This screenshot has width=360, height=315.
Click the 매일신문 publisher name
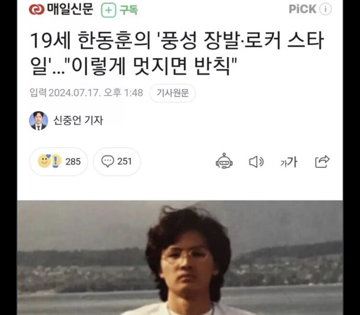(x=70, y=9)
